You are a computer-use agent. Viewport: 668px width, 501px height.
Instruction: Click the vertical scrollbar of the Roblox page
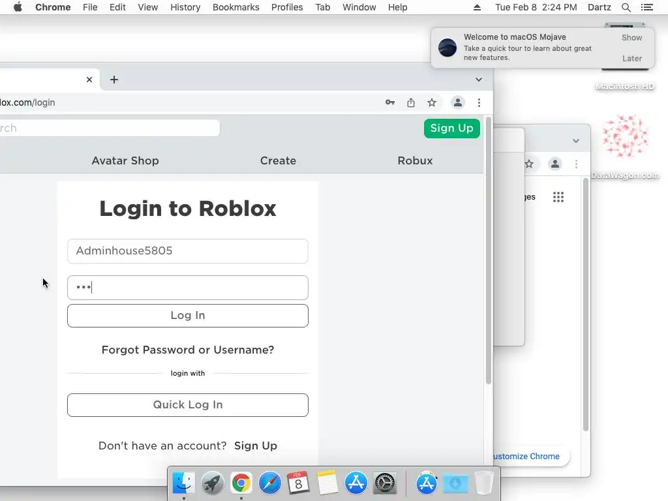click(x=488, y=250)
